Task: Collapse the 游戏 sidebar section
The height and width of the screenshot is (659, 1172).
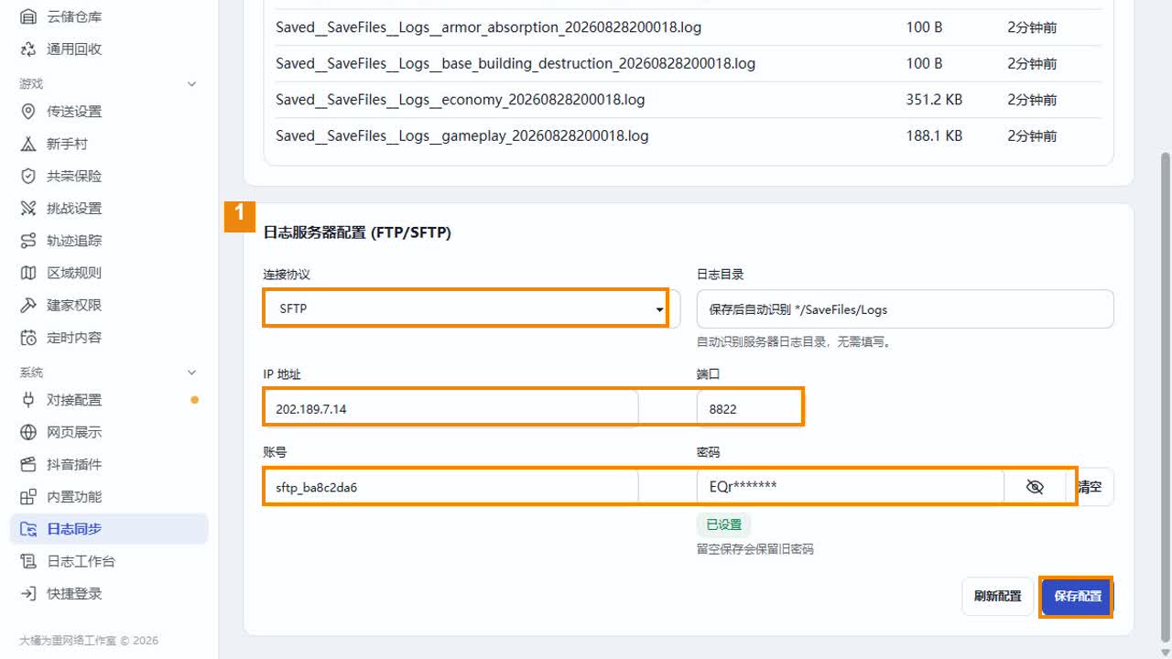Action: coord(191,84)
